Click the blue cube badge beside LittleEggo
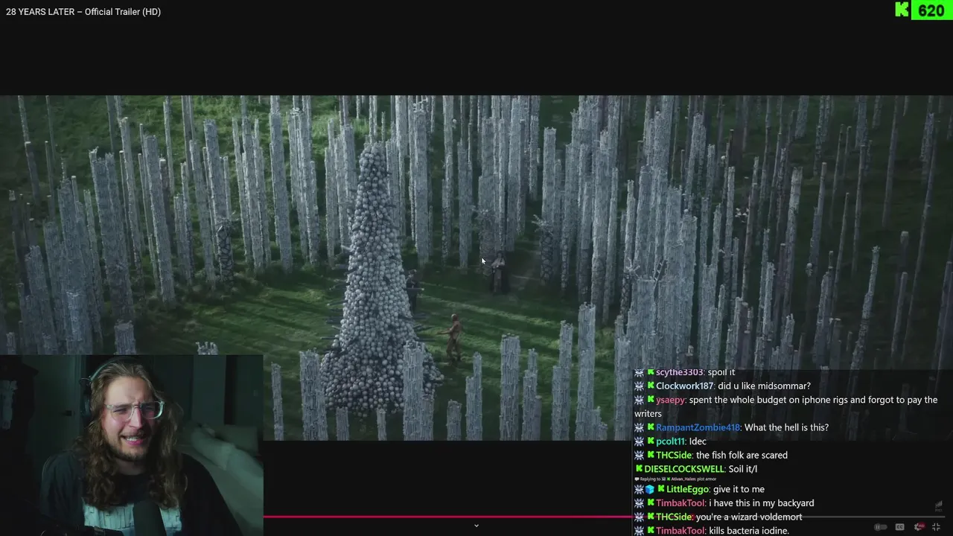Viewport: 953px width, 536px height. [x=650, y=489]
